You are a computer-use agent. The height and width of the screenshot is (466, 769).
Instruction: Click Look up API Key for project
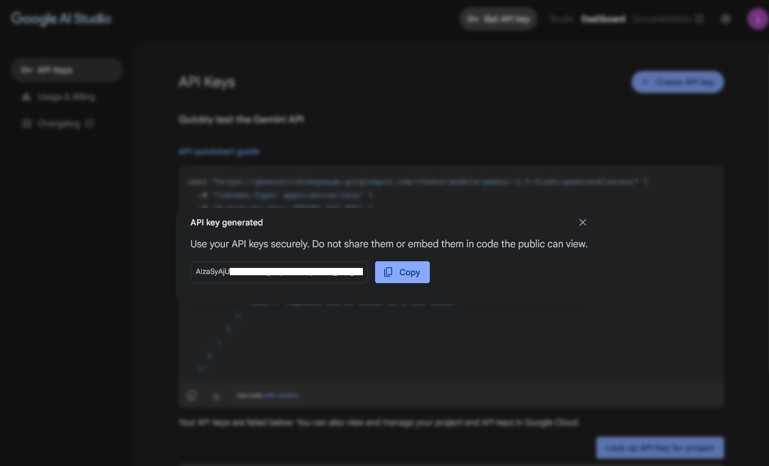click(660, 448)
